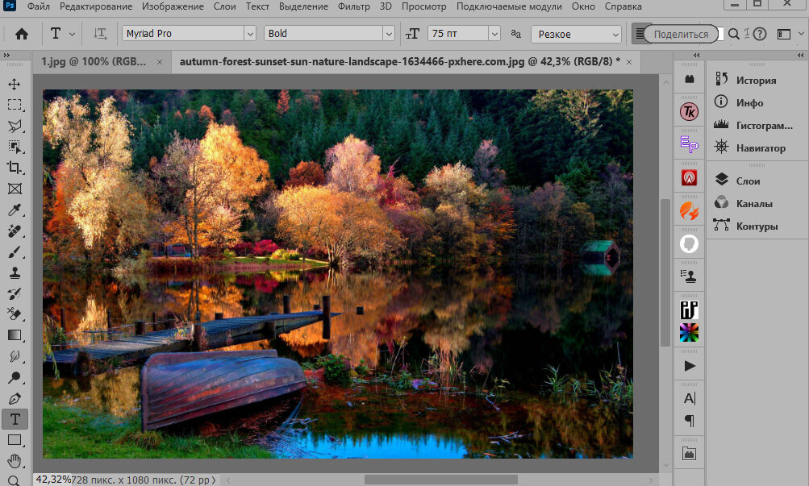Select the Polygonal Lasso tool

pyautogui.click(x=15, y=126)
